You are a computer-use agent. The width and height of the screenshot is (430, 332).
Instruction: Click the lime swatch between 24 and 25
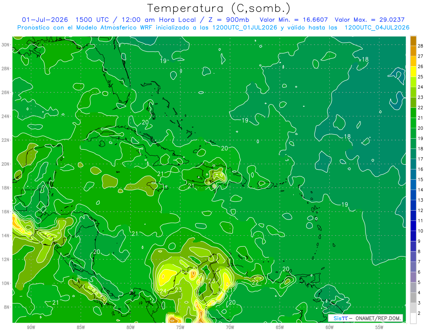[x=413, y=82]
